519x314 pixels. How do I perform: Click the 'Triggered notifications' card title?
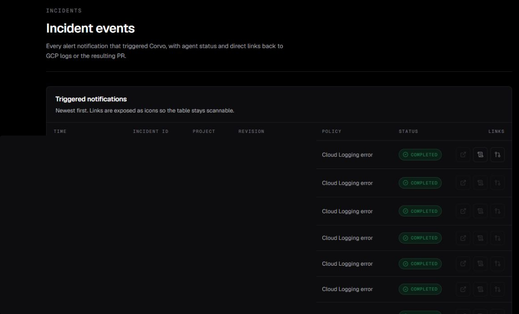[x=91, y=99]
